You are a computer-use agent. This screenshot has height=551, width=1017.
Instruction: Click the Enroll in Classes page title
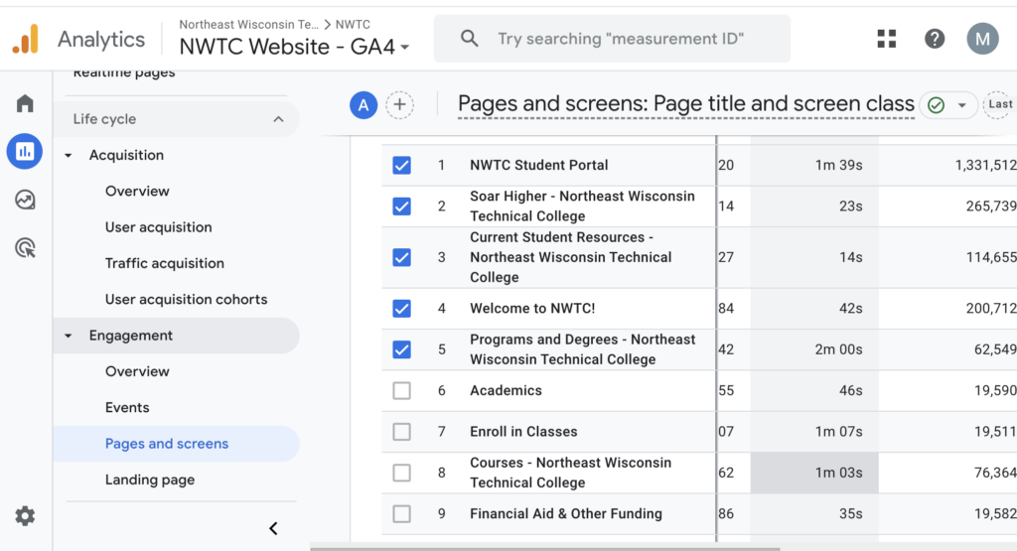pyautogui.click(x=523, y=432)
